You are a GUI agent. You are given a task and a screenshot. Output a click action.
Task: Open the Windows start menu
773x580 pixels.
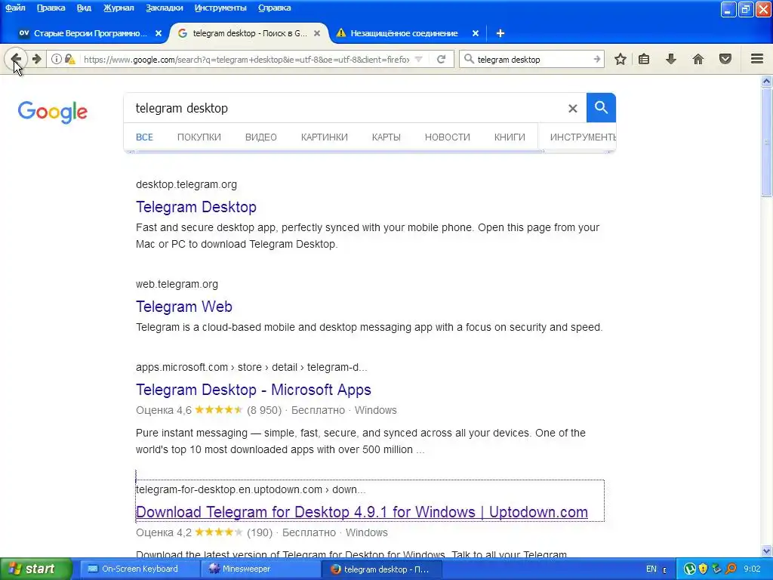pos(35,569)
